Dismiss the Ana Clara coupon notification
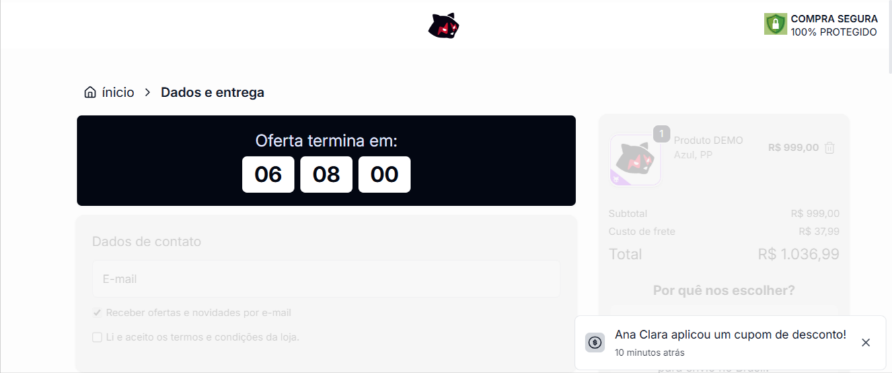The image size is (892, 373). (x=866, y=342)
